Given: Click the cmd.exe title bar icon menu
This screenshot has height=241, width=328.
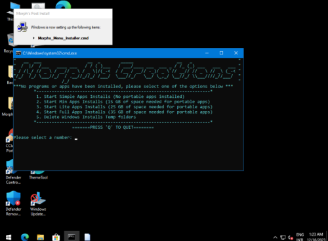Looking at the screenshot, I should (x=18, y=53).
